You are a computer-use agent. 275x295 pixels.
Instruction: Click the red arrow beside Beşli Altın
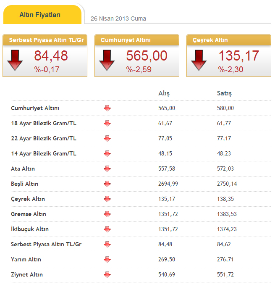pos(107,184)
